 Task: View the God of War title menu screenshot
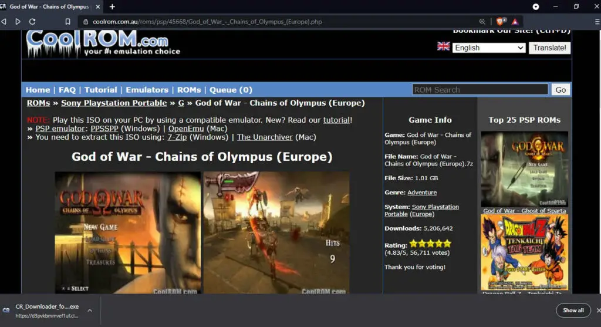127,232
